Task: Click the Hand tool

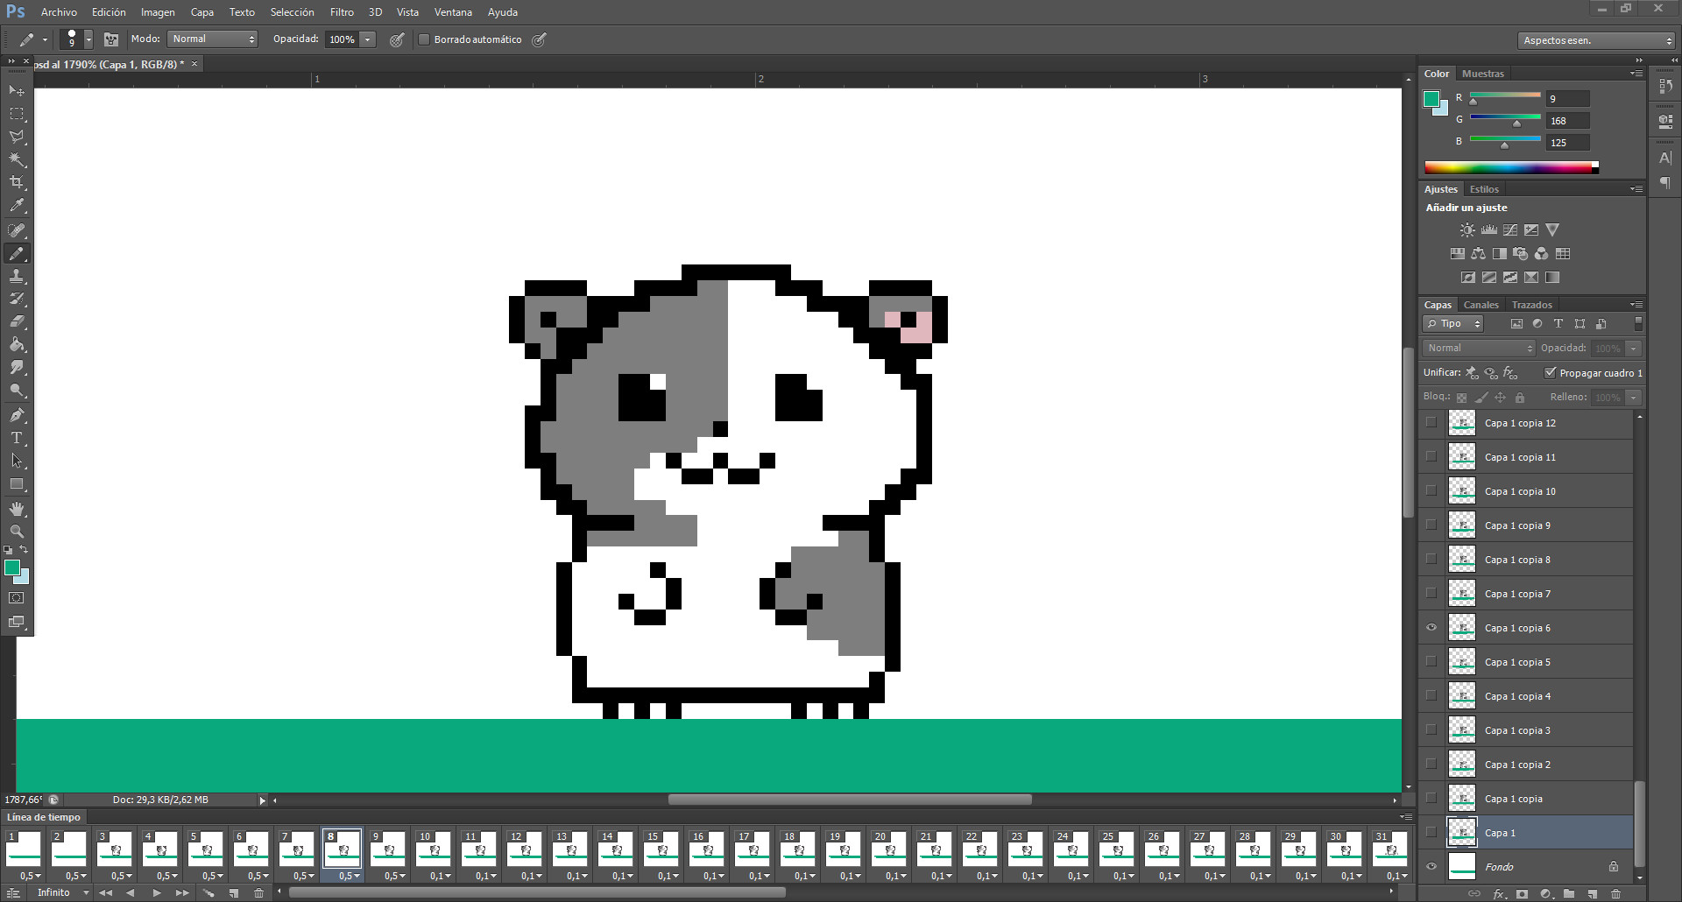Action: point(17,508)
